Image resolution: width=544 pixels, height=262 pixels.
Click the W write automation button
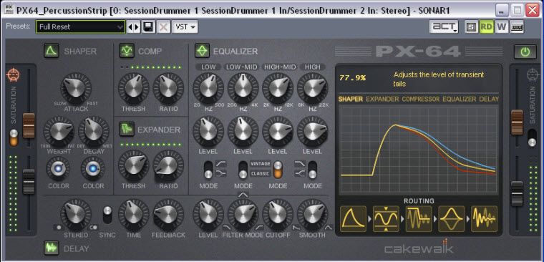click(x=501, y=27)
